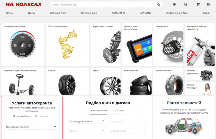
Task: Expand Производитель авто in Подбор шин и дисков
Action: pos(87,121)
